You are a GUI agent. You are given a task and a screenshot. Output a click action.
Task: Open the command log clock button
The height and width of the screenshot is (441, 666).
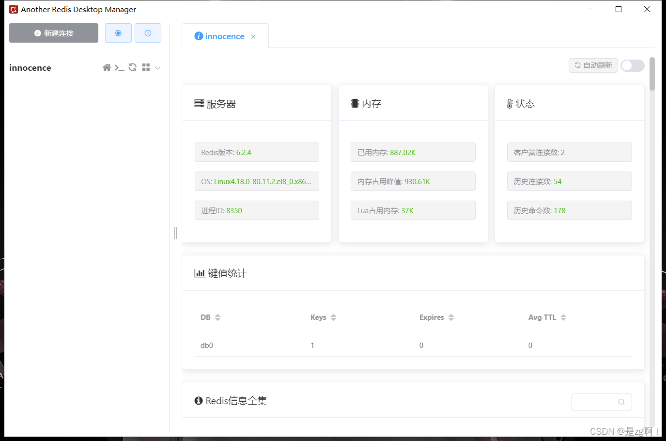click(x=148, y=33)
